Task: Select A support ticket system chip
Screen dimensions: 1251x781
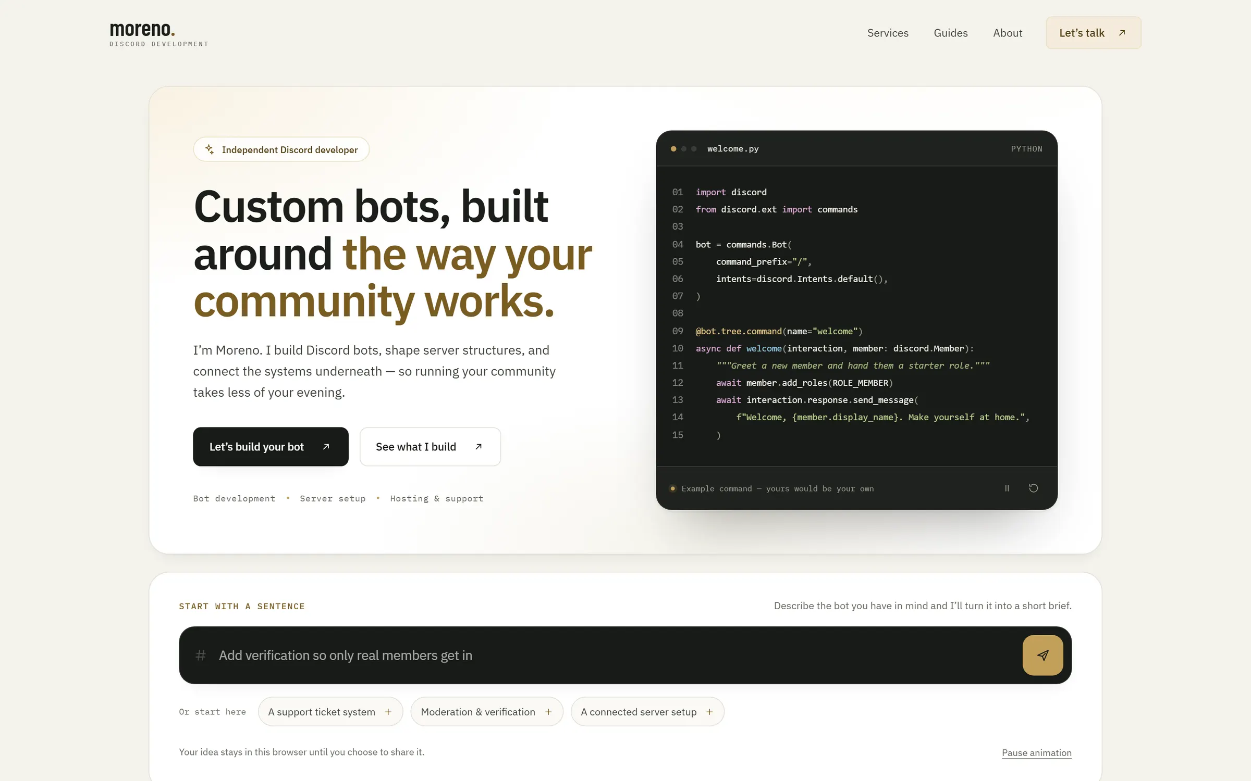Action: coord(330,712)
